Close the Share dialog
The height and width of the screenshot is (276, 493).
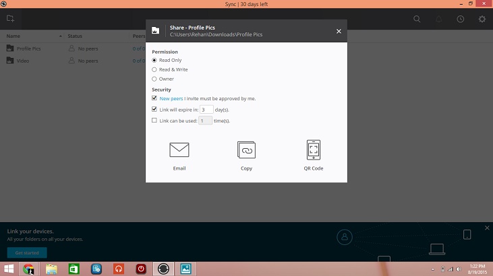point(339,31)
